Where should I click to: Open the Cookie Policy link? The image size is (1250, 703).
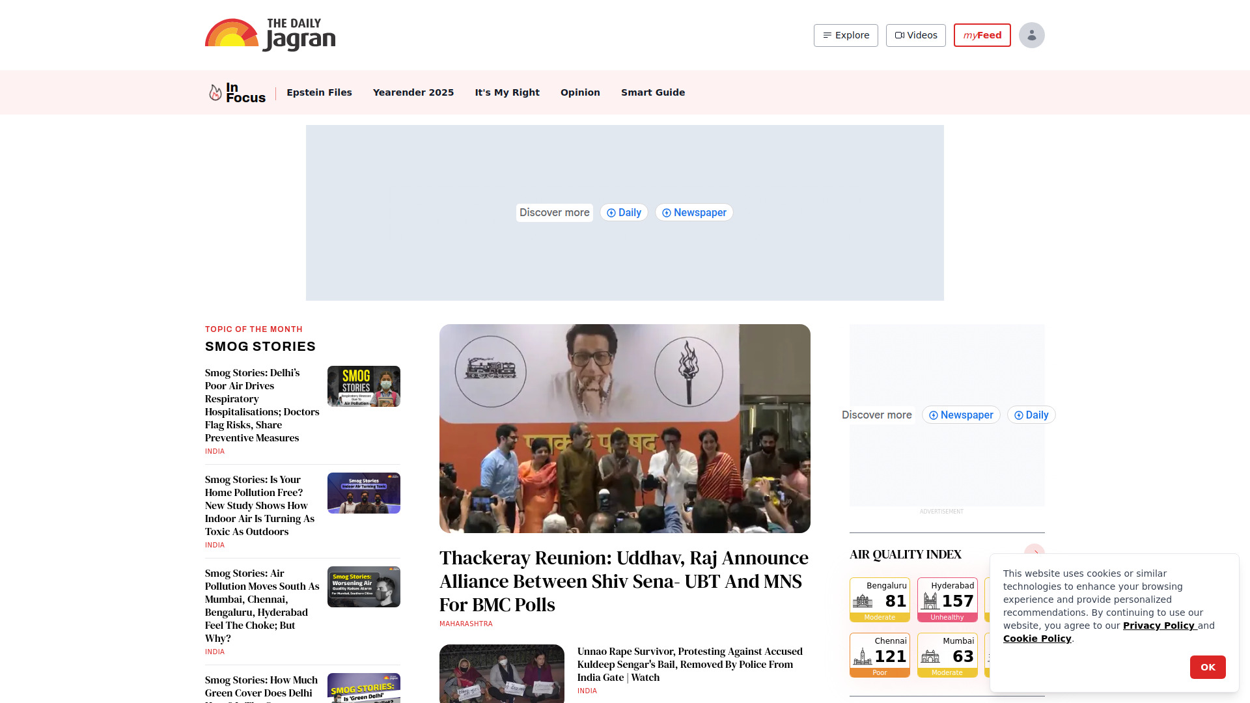point(1036,639)
